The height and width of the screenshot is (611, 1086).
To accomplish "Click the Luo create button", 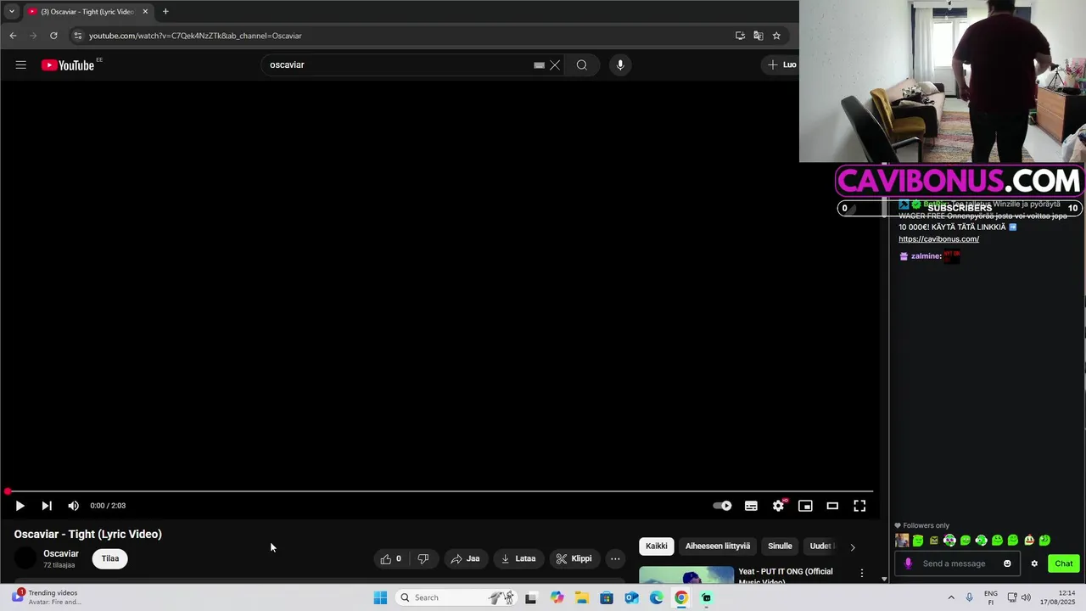I will 781,64.
